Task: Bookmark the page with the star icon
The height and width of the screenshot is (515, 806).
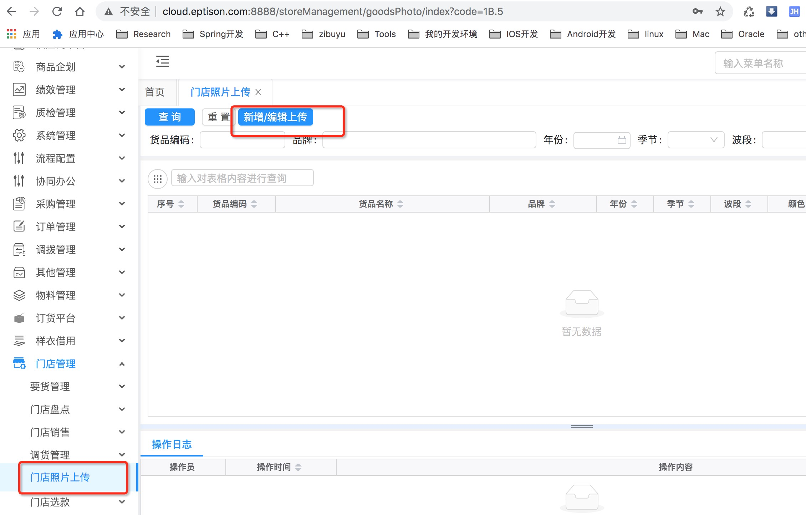Action: [720, 11]
